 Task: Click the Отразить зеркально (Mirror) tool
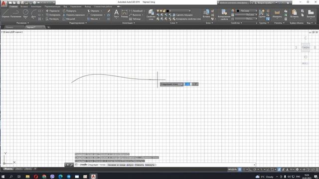coord(74,15)
